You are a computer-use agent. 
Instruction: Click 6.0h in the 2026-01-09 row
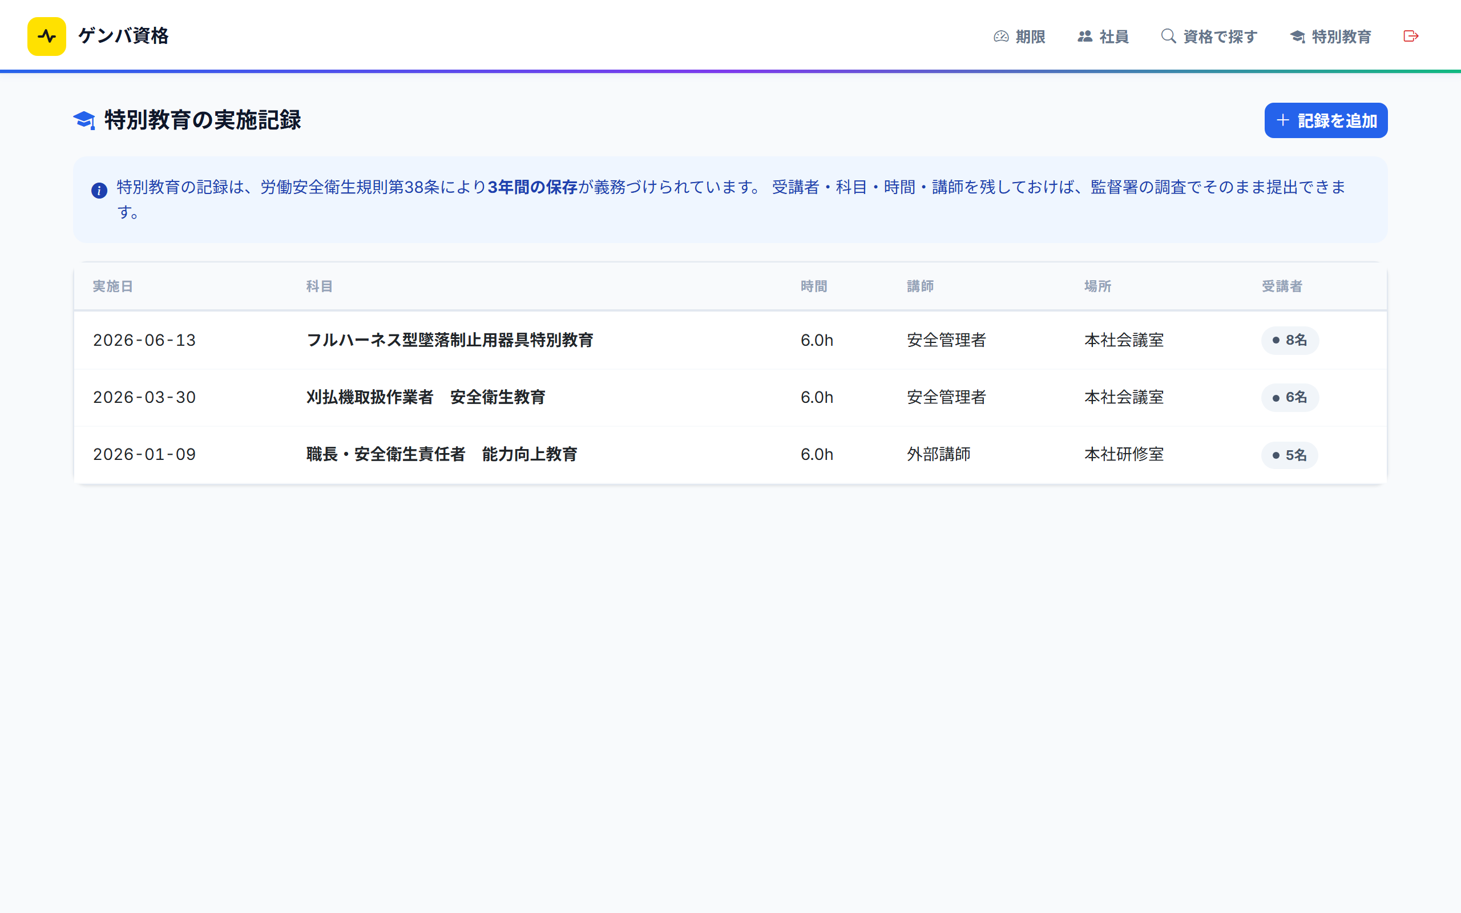[817, 454]
